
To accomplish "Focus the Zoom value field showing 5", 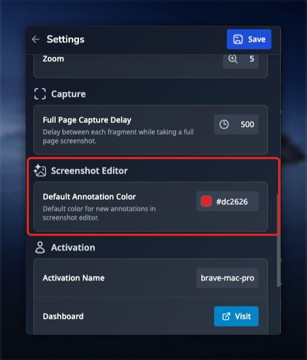I will tap(241, 60).
